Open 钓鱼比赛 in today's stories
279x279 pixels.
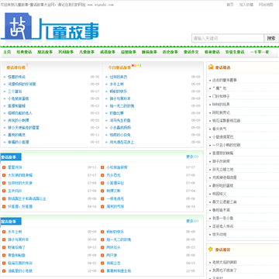pyautogui.click(x=117, y=113)
